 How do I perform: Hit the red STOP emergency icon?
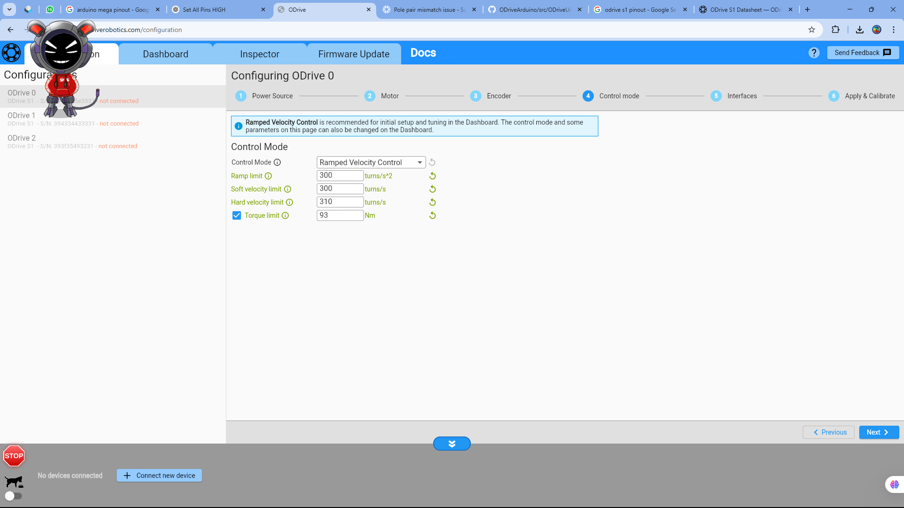[14, 456]
